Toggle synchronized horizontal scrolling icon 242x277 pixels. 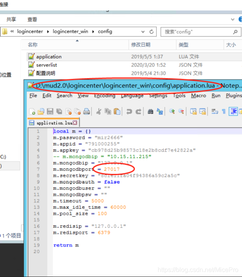202,112
